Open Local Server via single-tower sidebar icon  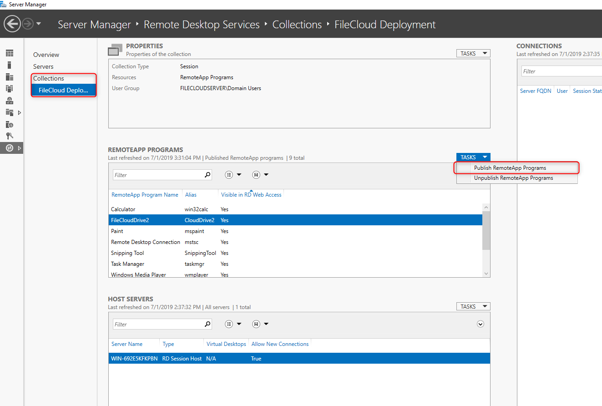point(10,65)
